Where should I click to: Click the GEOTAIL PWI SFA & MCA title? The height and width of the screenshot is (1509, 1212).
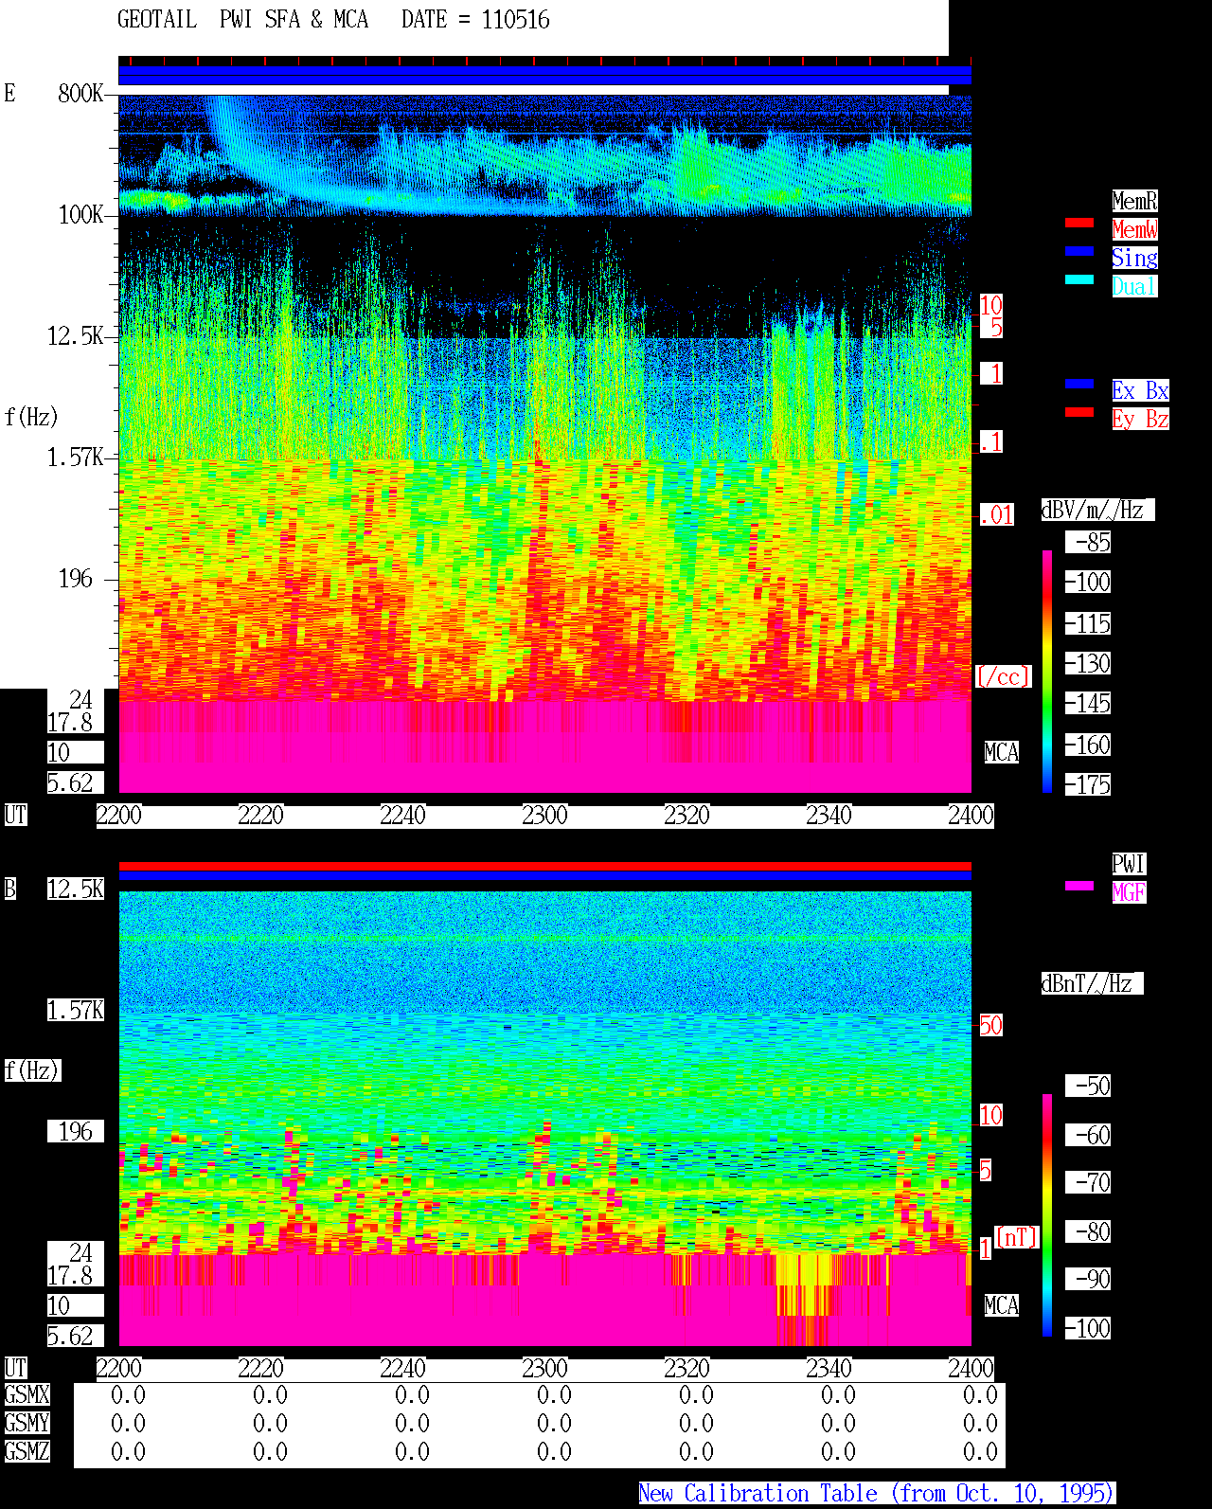pos(242,20)
